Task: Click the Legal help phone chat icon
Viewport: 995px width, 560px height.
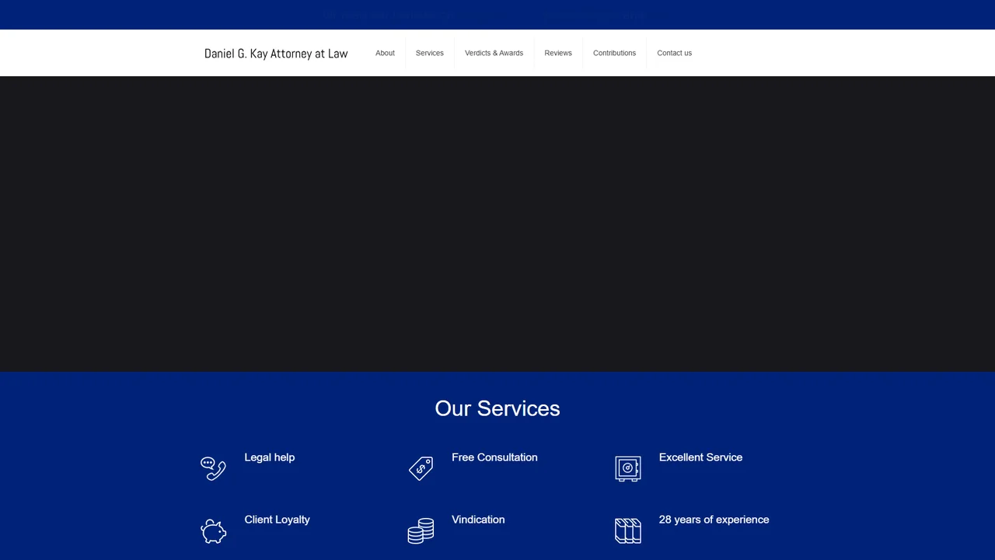Action: [213, 468]
